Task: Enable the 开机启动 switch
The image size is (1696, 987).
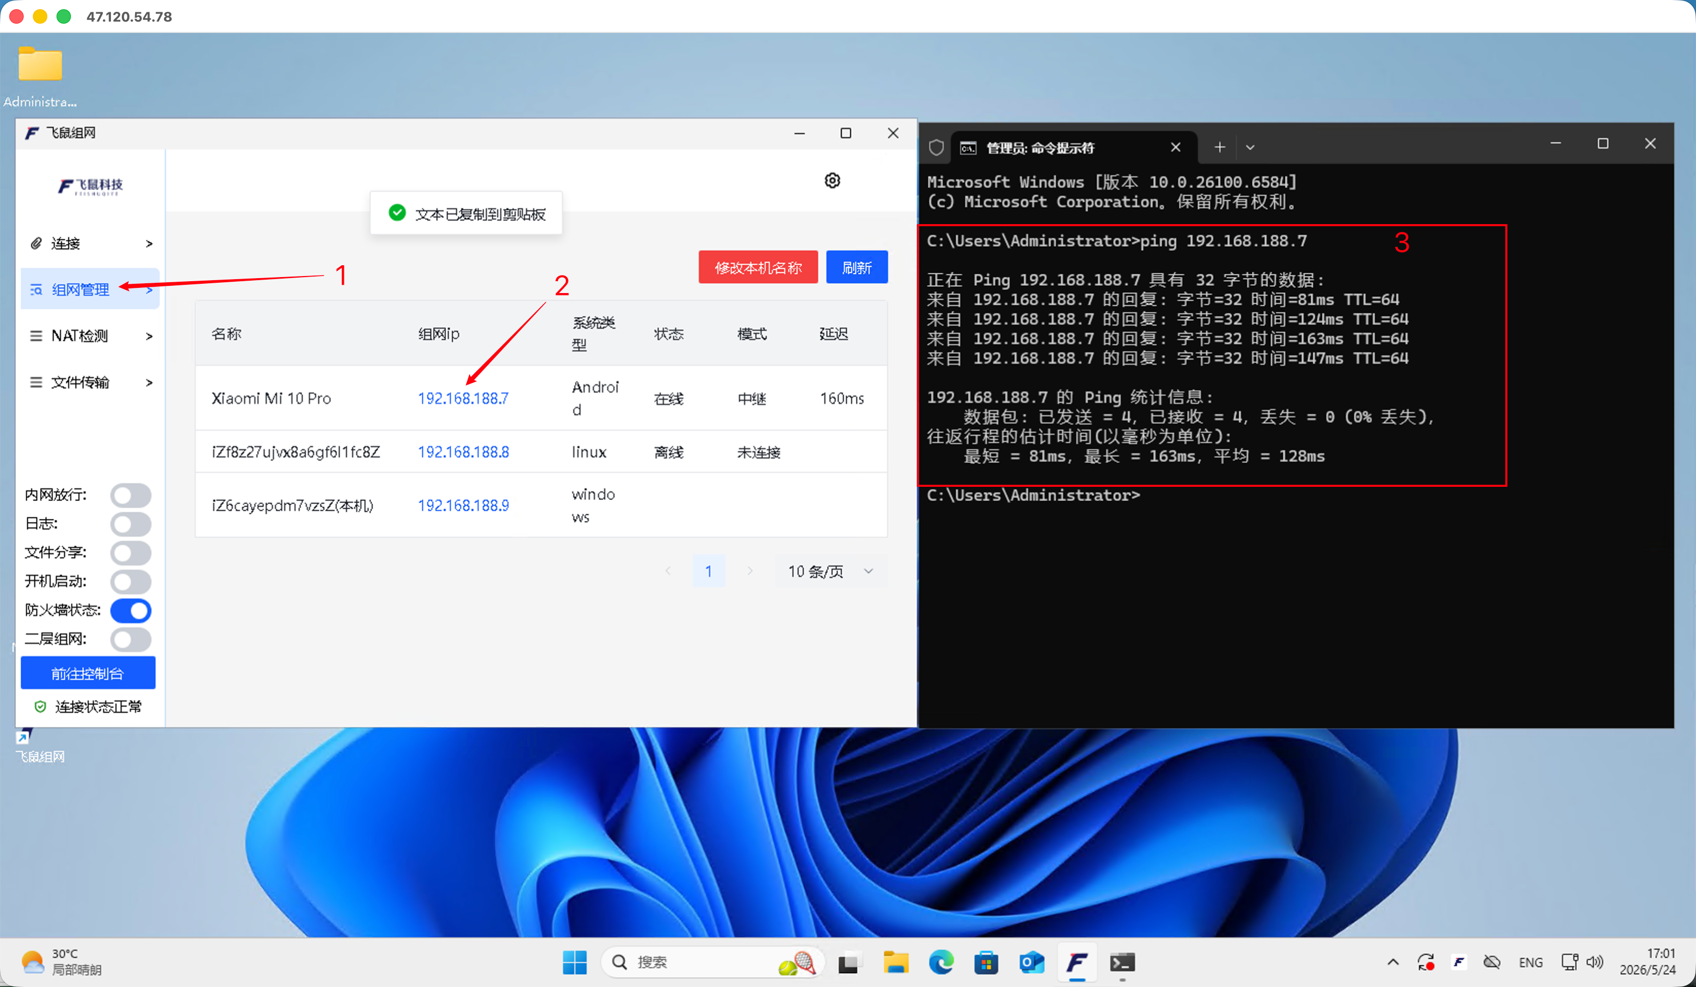Action: [x=131, y=582]
